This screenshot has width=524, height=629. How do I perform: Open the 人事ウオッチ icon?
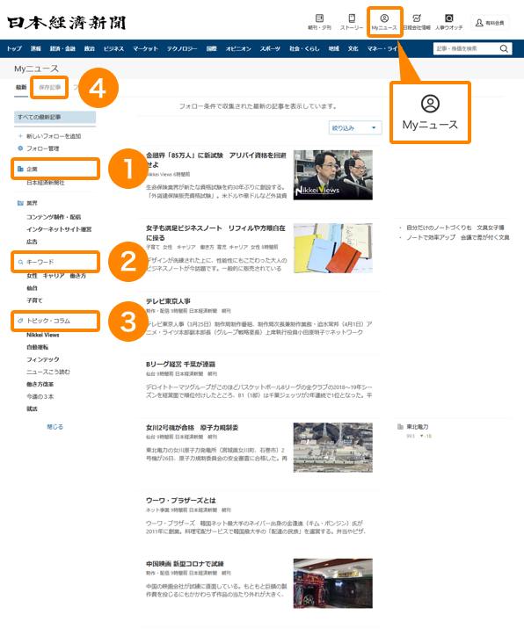click(x=449, y=22)
